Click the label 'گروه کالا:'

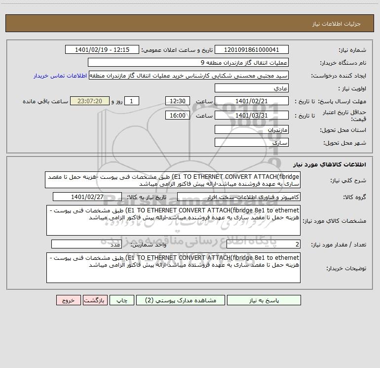(x=354, y=198)
